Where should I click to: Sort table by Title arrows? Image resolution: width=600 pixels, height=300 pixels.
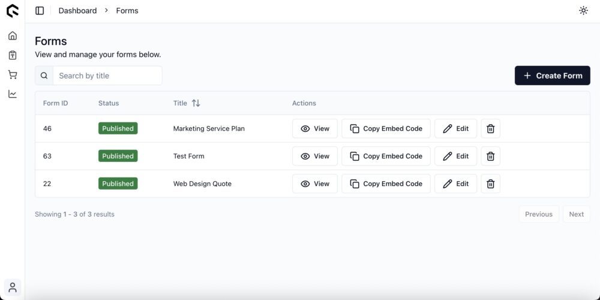click(x=196, y=103)
